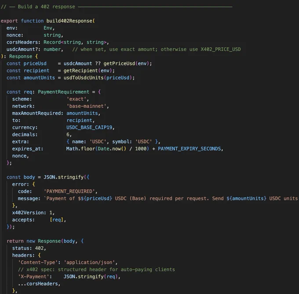Screen dimensions: 299x294
Task: Click the string value 'exact'
Action: pyautogui.click(x=77, y=99)
